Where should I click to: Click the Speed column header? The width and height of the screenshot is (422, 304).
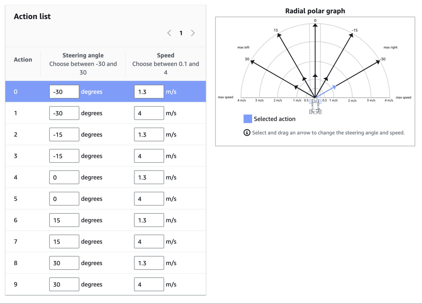(x=165, y=56)
